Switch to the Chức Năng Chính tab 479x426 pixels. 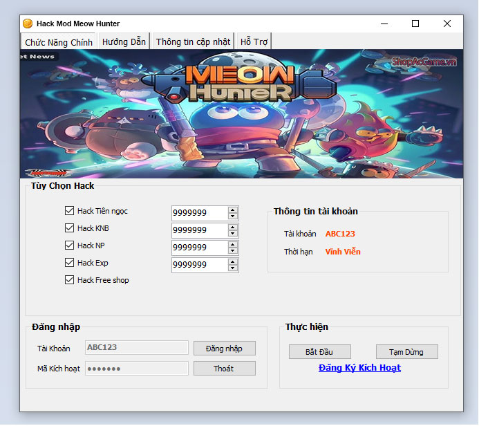pyautogui.click(x=59, y=42)
